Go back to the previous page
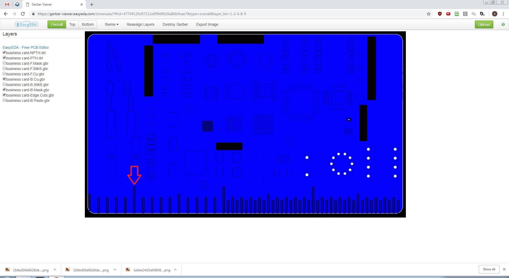Viewport: 509px width, 278px height. coord(6,14)
